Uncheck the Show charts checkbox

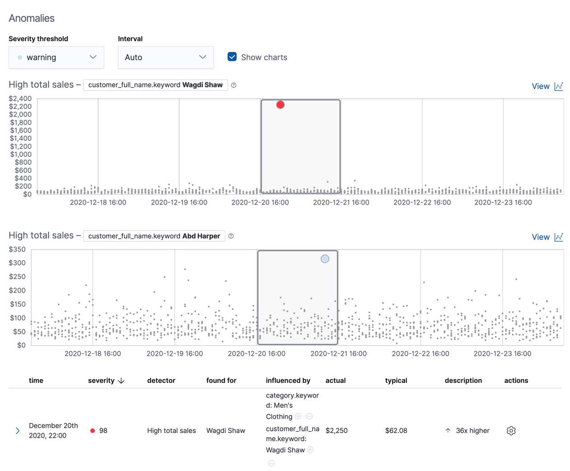tap(232, 57)
